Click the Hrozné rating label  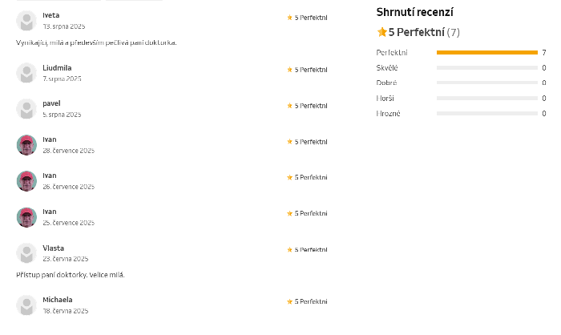pyautogui.click(x=388, y=113)
